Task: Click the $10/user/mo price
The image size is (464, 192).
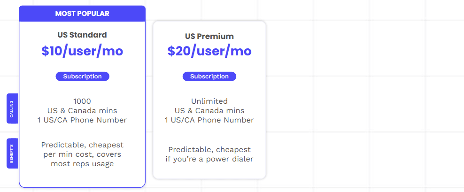Action: (82, 51)
